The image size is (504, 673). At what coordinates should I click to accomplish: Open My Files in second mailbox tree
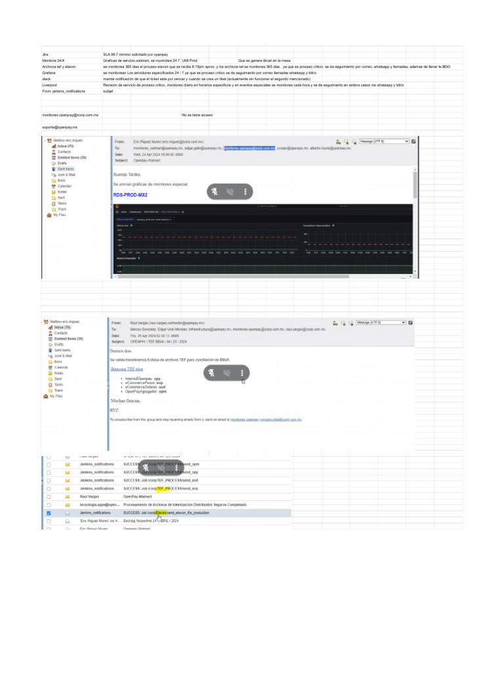pyautogui.click(x=56, y=396)
